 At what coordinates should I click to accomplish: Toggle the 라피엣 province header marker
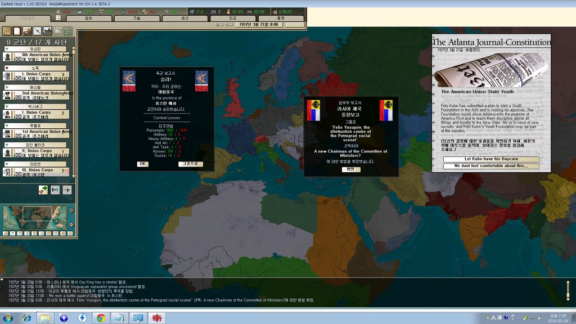(x=7, y=164)
